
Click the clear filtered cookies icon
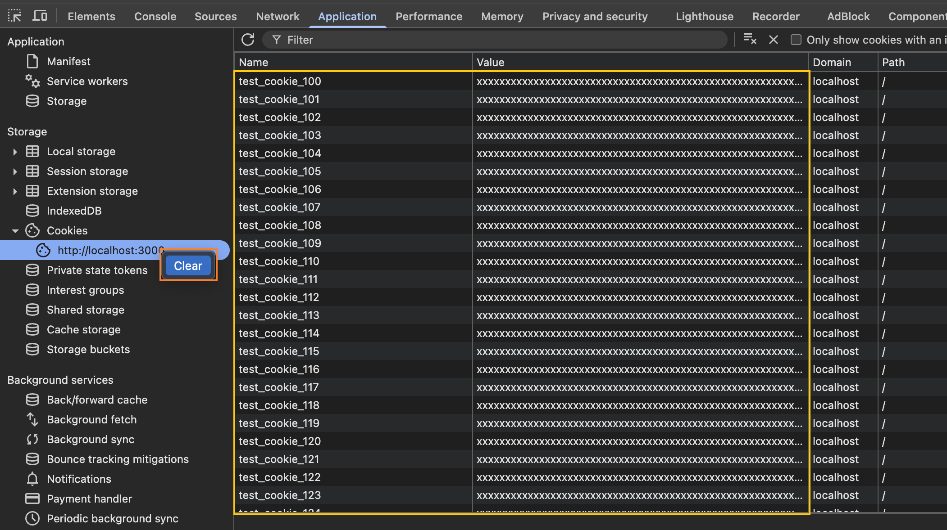click(x=750, y=40)
